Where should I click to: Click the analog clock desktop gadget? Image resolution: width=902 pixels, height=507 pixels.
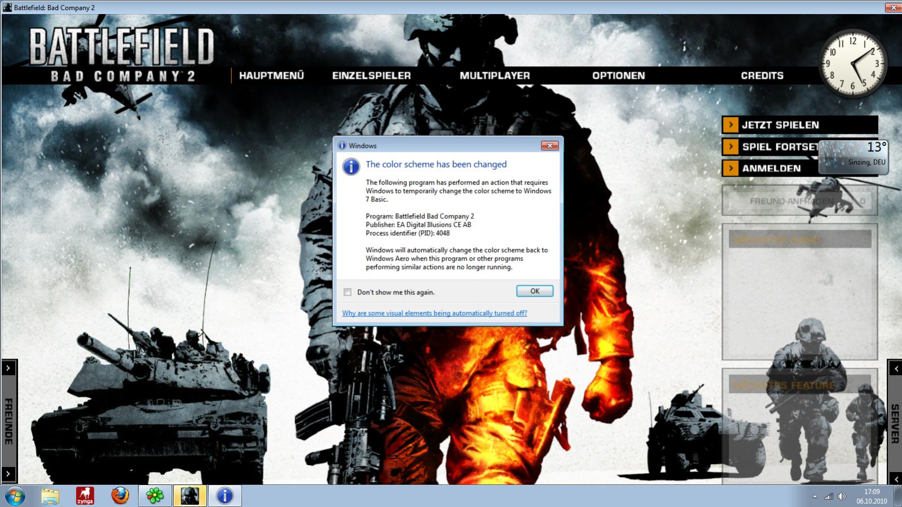tap(853, 63)
